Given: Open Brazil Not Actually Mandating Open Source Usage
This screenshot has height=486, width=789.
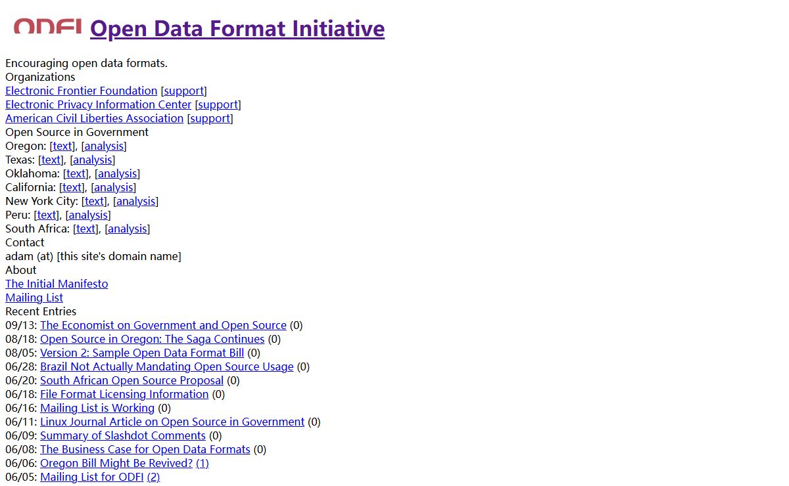Looking at the screenshot, I should [x=167, y=366].
